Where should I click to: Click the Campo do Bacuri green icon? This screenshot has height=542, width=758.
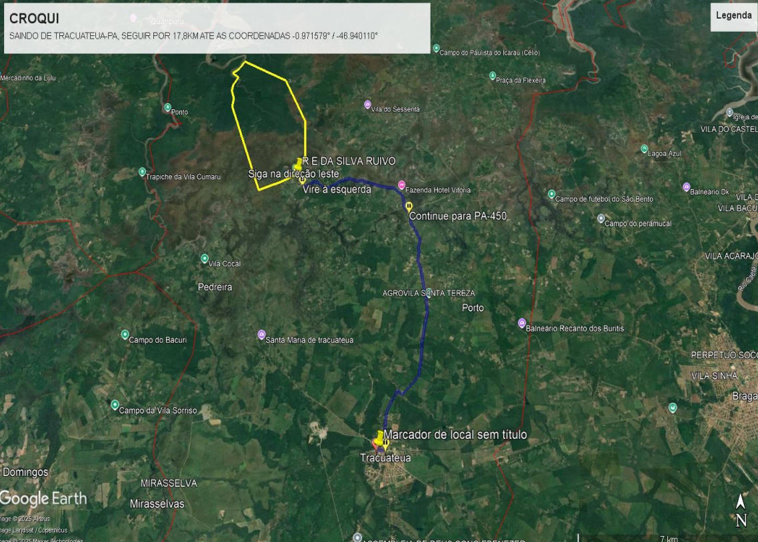click(x=125, y=334)
